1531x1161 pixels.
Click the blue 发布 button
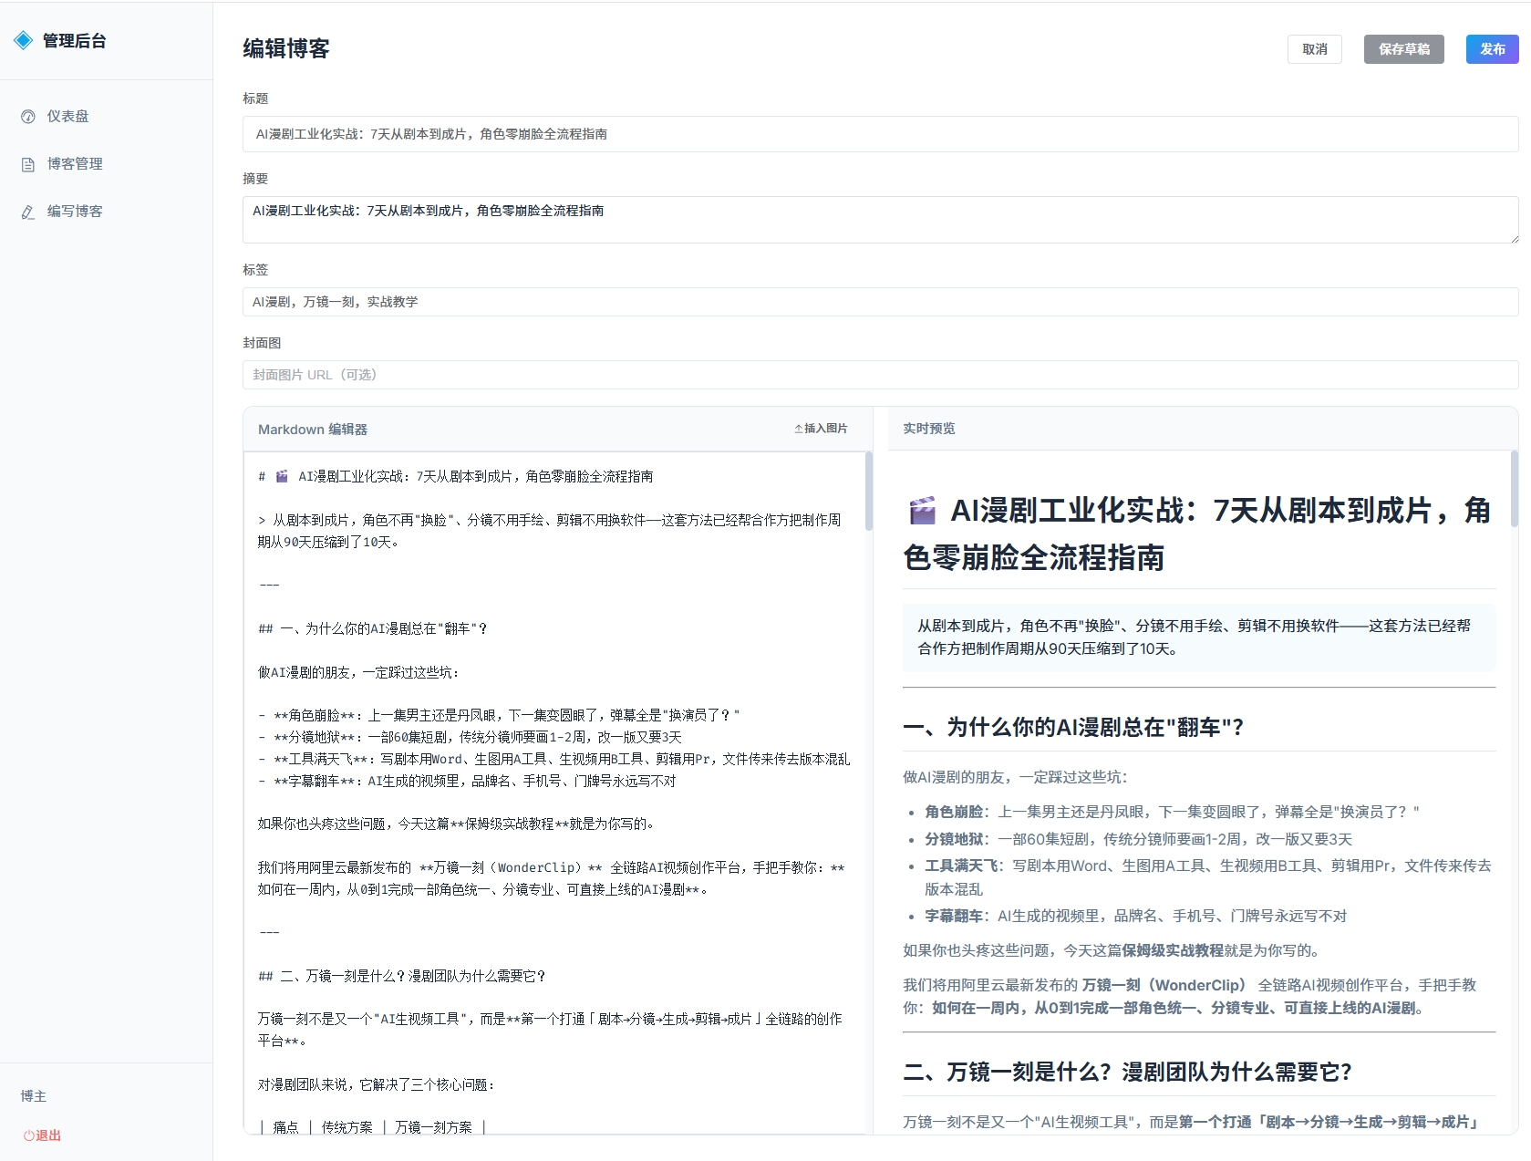(1492, 49)
